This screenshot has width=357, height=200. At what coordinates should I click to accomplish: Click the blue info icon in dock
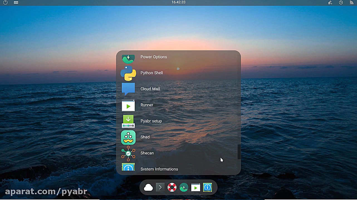tap(207, 187)
